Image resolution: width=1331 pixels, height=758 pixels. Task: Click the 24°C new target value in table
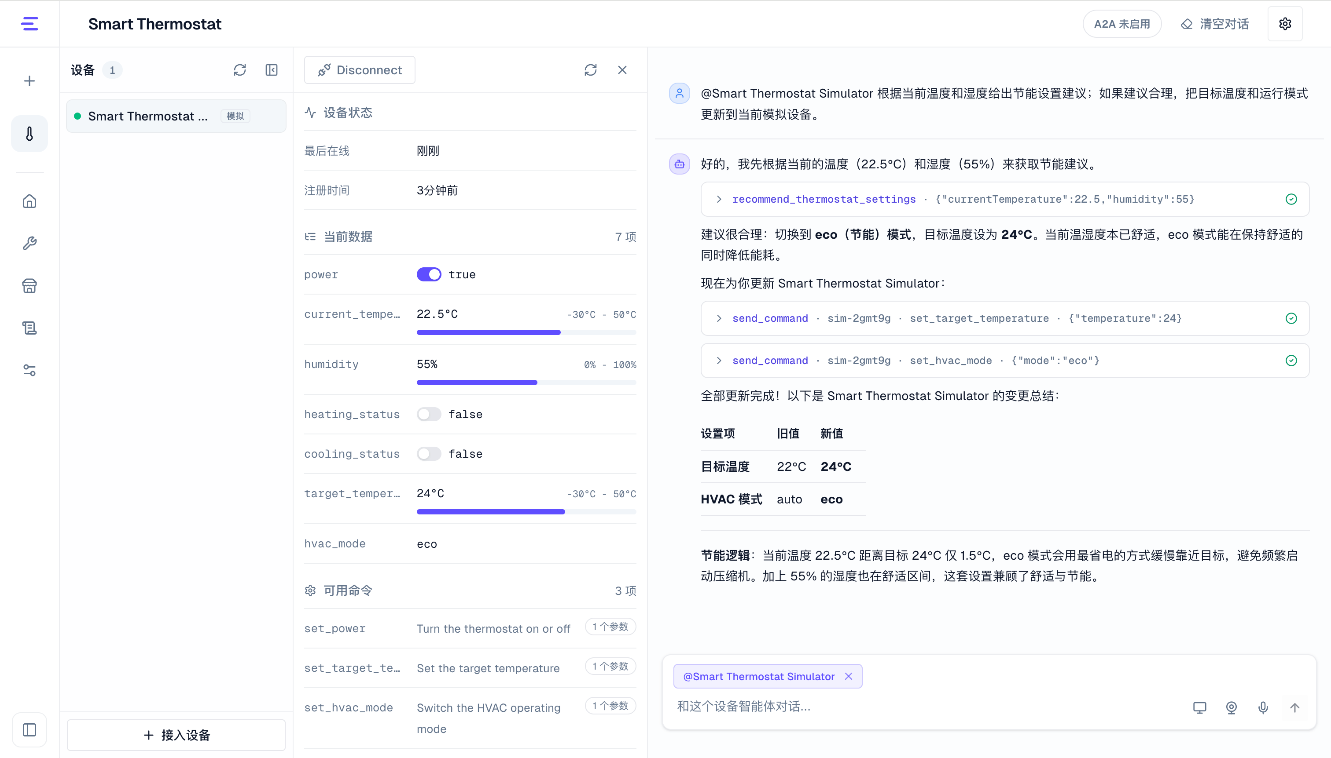(x=836, y=466)
